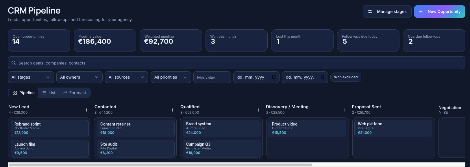This screenshot has width=470, height=167.
Task: Click the Lost this month card
Action: click(302, 41)
